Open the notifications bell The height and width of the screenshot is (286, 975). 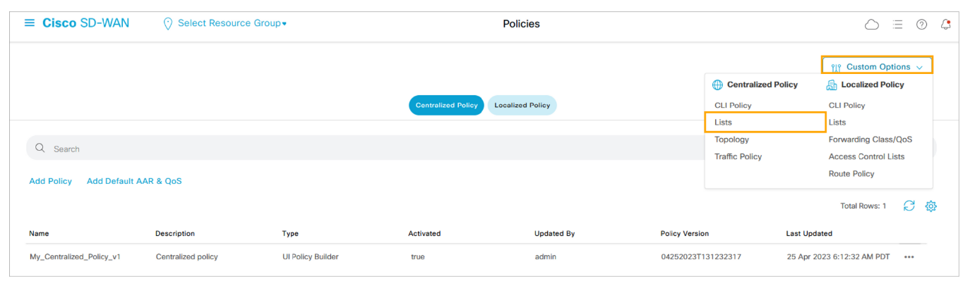945,25
